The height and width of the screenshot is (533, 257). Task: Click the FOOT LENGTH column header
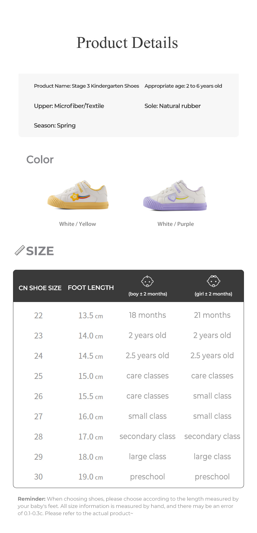pos(91,288)
